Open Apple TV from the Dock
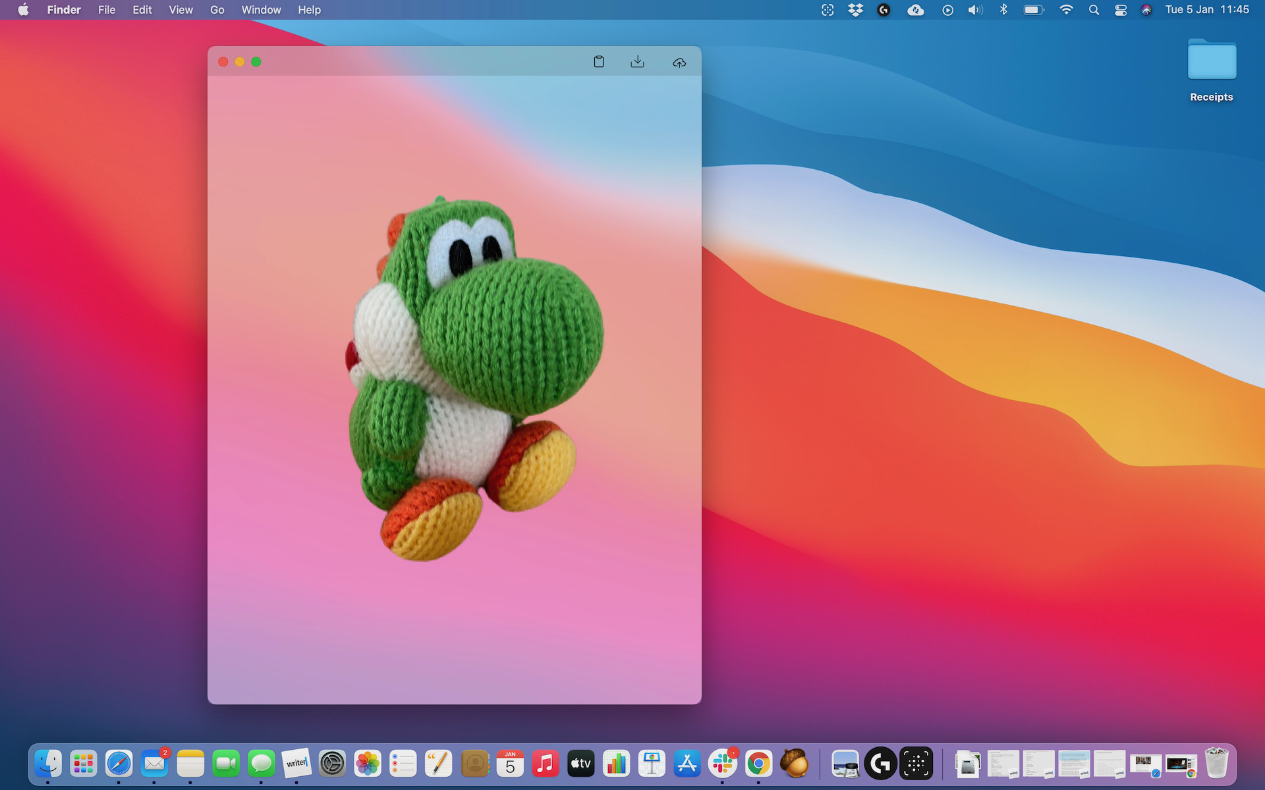The height and width of the screenshot is (790, 1265). pos(581,764)
